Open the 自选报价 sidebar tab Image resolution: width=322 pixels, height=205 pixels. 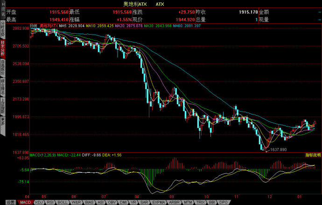pos(3,67)
